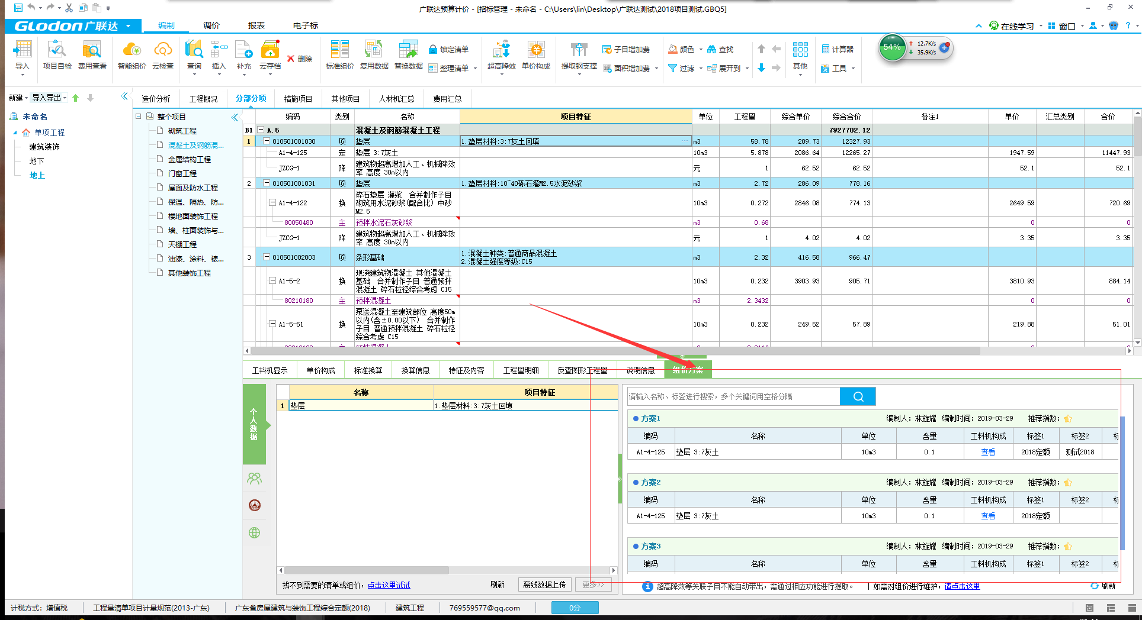Open the 措施项目 tab

pos(298,99)
